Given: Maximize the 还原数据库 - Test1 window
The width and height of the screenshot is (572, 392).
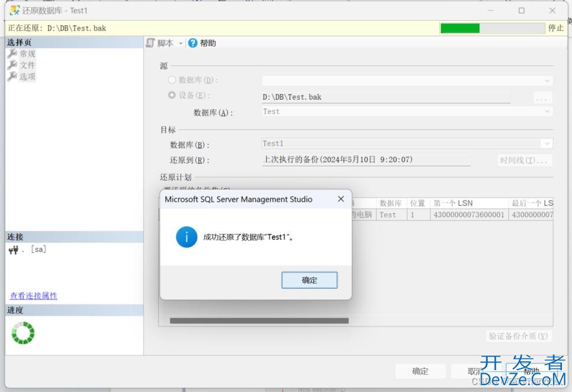Looking at the screenshot, I should point(522,11).
